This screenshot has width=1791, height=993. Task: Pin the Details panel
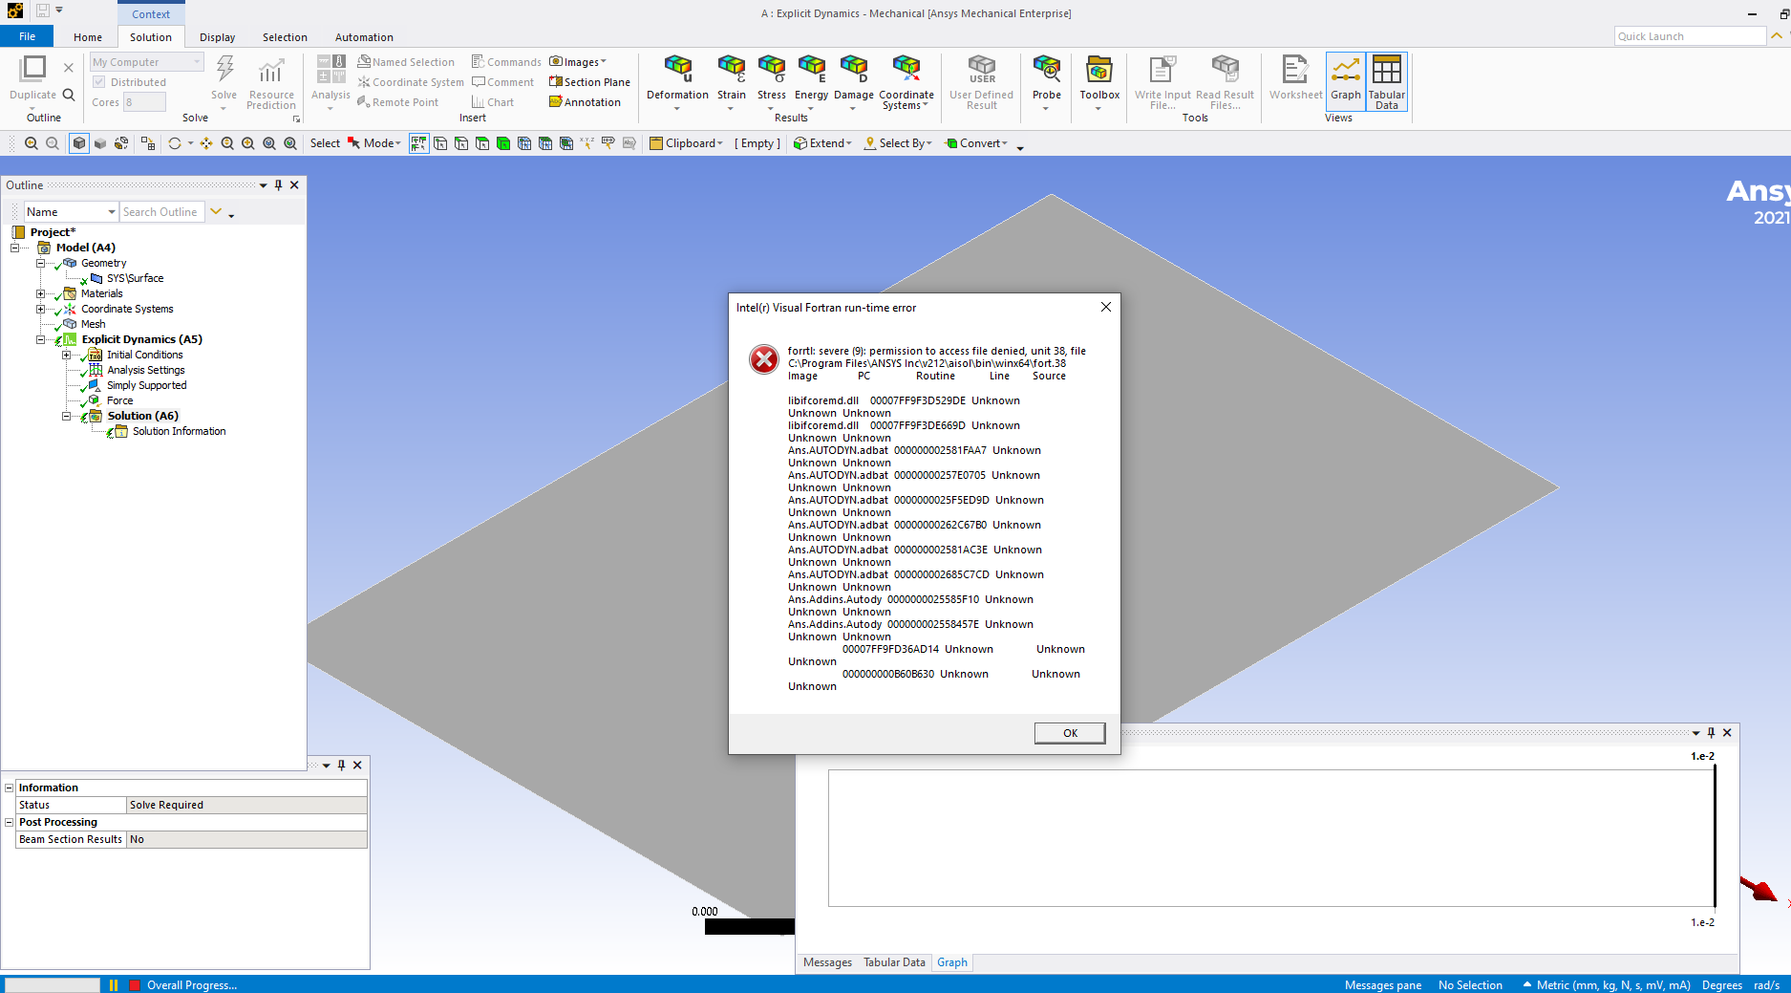point(341,766)
